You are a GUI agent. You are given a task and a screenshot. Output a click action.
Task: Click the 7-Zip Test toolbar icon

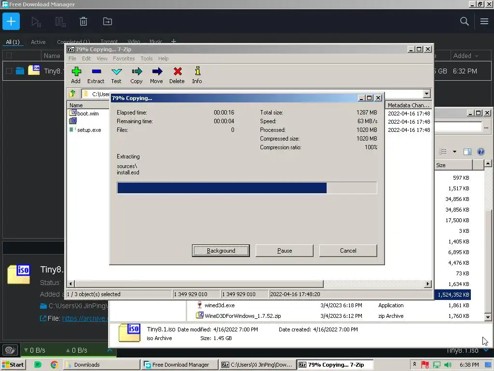(116, 75)
